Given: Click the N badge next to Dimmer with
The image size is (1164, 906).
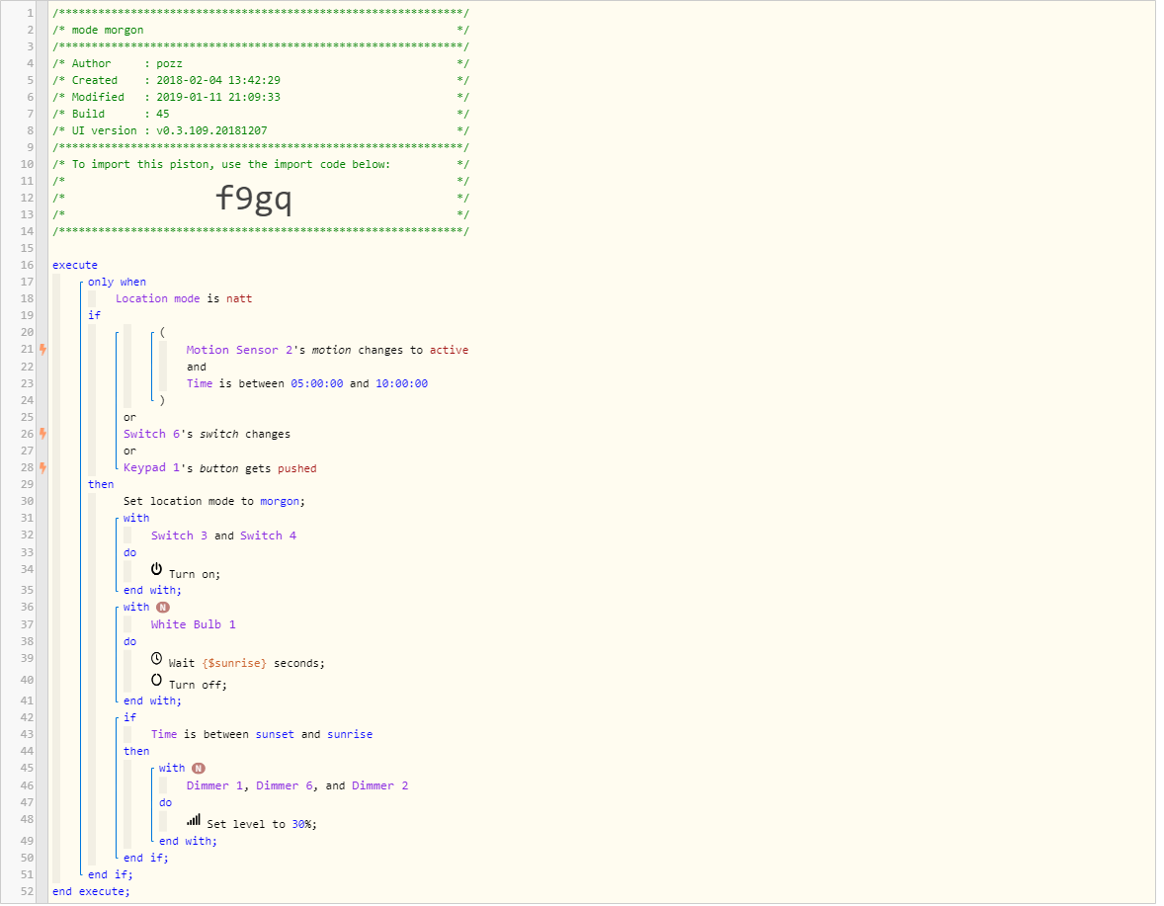Looking at the screenshot, I should click(199, 768).
